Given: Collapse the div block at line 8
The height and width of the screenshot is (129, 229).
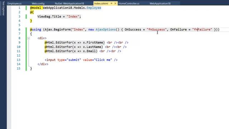Looking at the screenshot, I should (29, 38).
